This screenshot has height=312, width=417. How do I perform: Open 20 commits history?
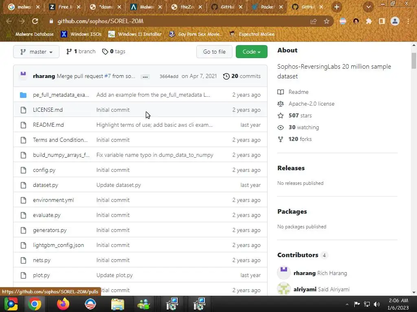click(x=242, y=76)
